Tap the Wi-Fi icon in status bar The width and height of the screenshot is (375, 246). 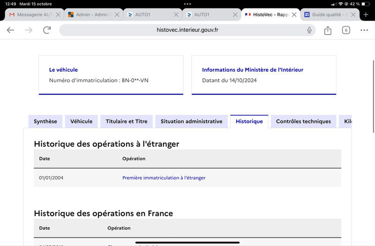point(341,4)
